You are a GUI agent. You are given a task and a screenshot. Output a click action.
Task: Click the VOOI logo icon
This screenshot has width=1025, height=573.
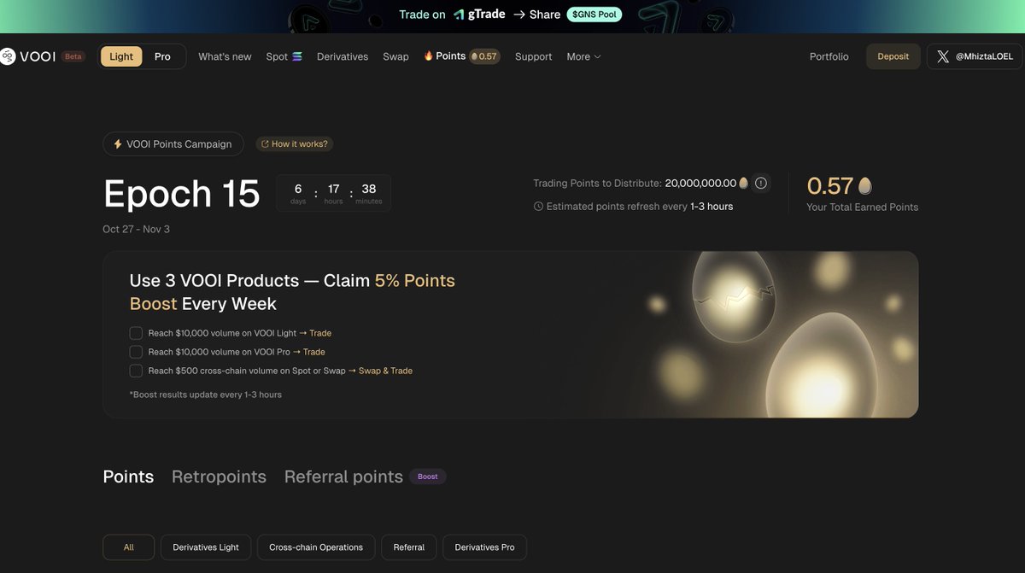click(x=7, y=56)
